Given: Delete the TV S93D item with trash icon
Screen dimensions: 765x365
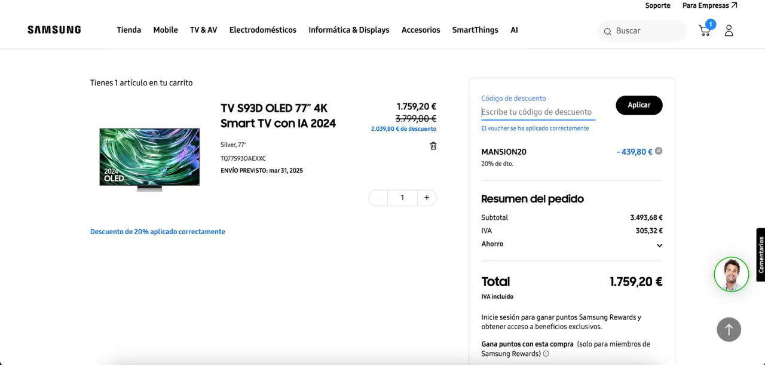Looking at the screenshot, I should (433, 146).
